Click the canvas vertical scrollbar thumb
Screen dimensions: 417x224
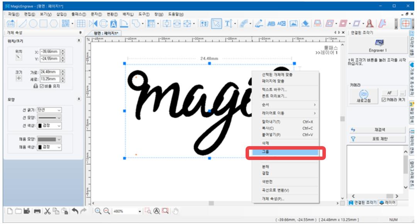point(342,119)
